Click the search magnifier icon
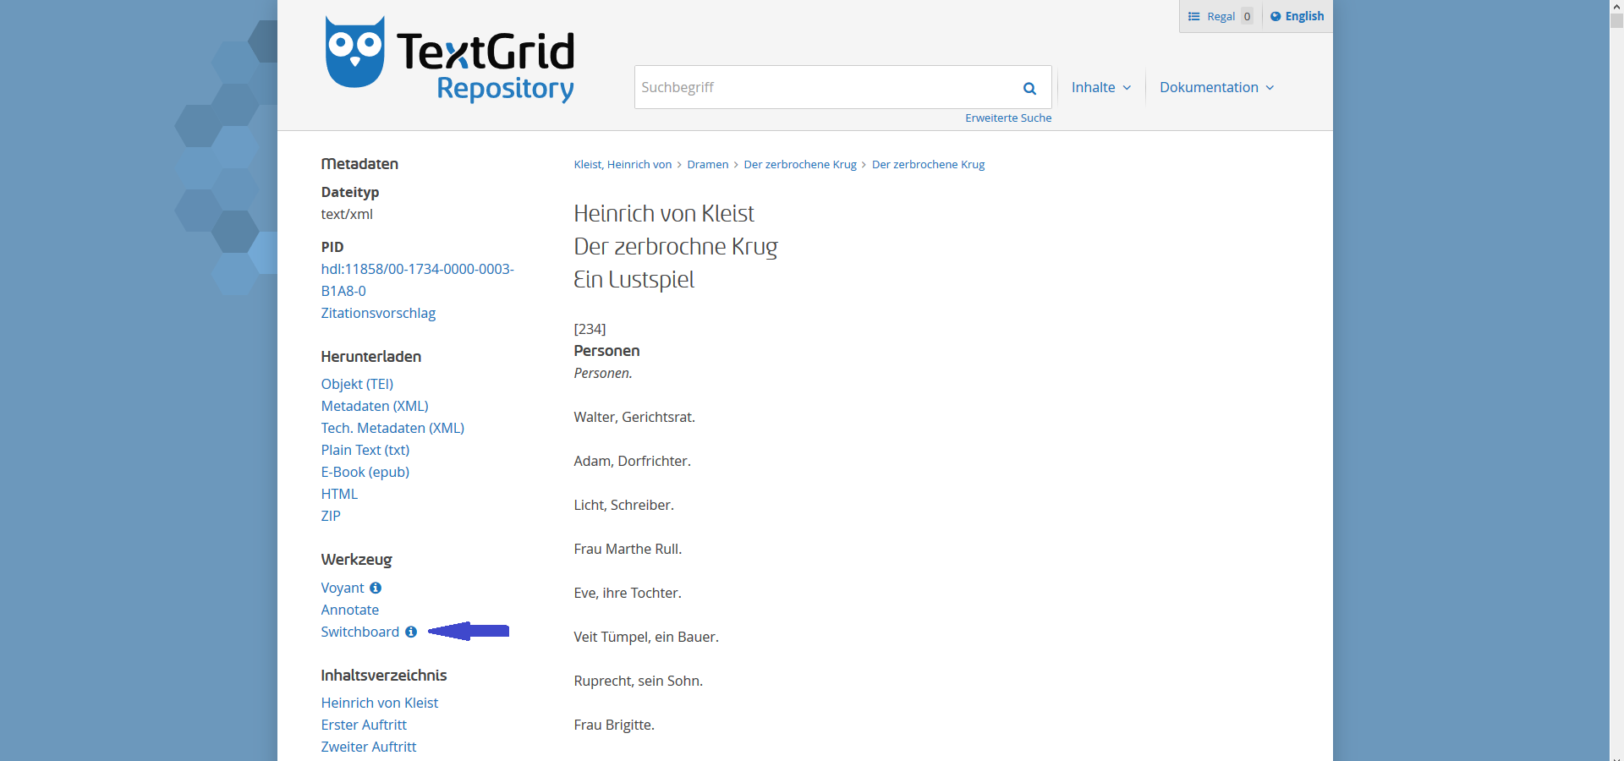The image size is (1624, 761). [x=1029, y=87]
